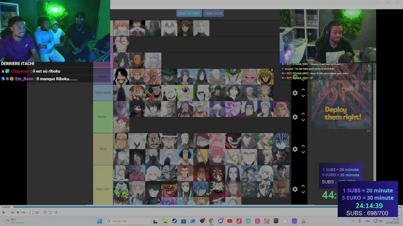Click the SUBS : 698/700 counter
The image size is (403, 226).
click(367, 213)
